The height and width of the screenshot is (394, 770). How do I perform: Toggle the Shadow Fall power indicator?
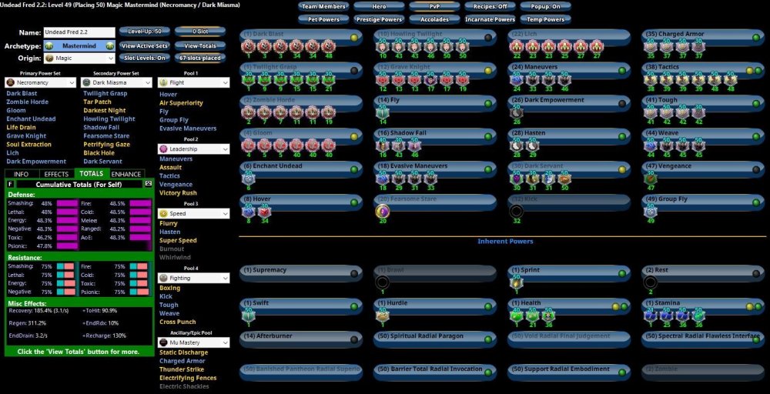tap(488, 135)
